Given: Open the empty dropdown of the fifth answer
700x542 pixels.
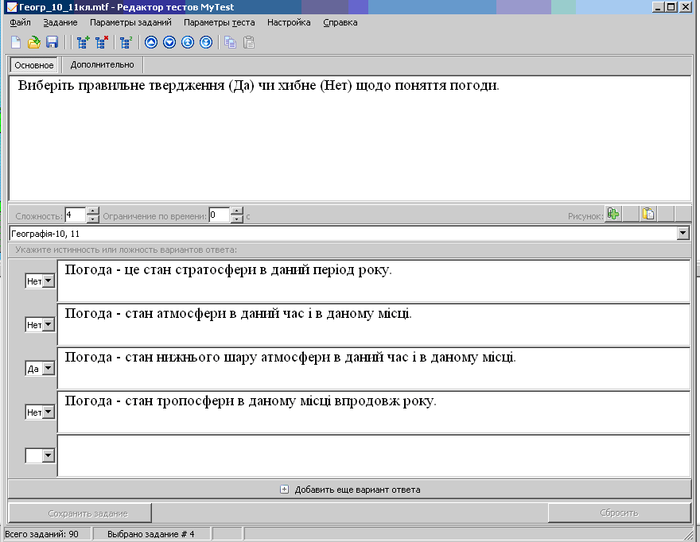Looking at the screenshot, I should [49, 455].
